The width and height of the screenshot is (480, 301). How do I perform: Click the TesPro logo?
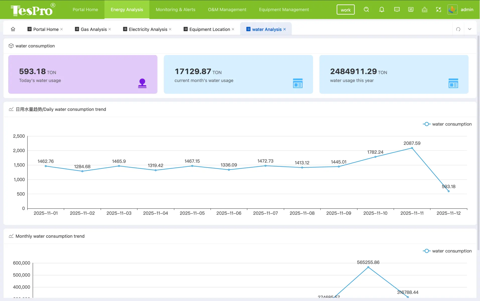(x=33, y=9)
